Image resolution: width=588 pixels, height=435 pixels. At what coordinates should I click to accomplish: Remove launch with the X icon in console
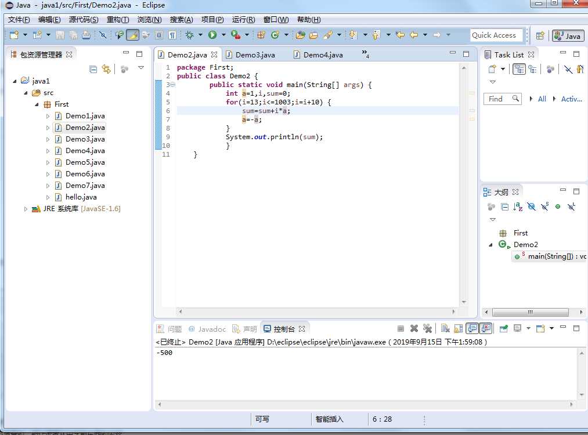pos(414,329)
